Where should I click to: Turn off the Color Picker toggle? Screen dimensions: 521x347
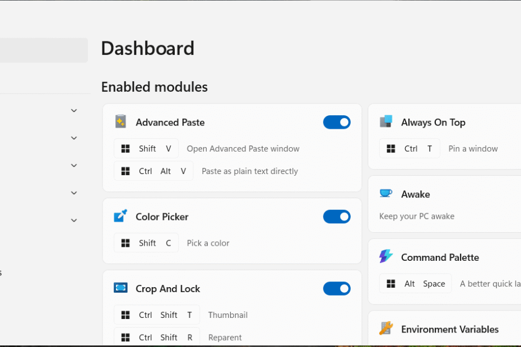pyautogui.click(x=337, y=217)
